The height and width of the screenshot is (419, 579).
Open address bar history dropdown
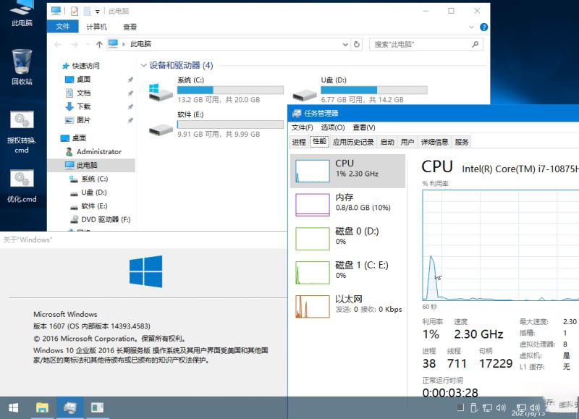click(345, 44)
